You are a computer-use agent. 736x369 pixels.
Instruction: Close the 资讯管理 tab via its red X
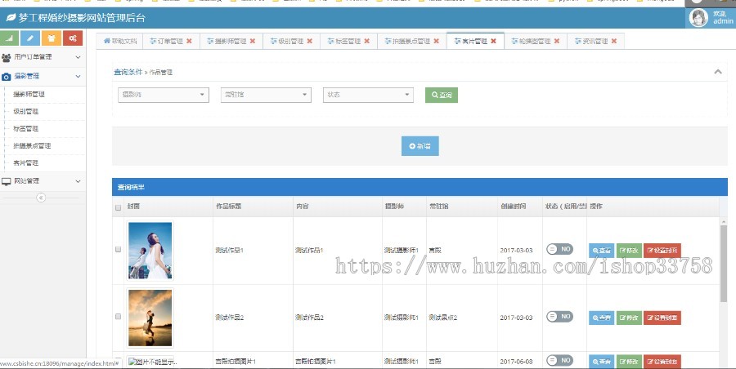tap(614, 42)
